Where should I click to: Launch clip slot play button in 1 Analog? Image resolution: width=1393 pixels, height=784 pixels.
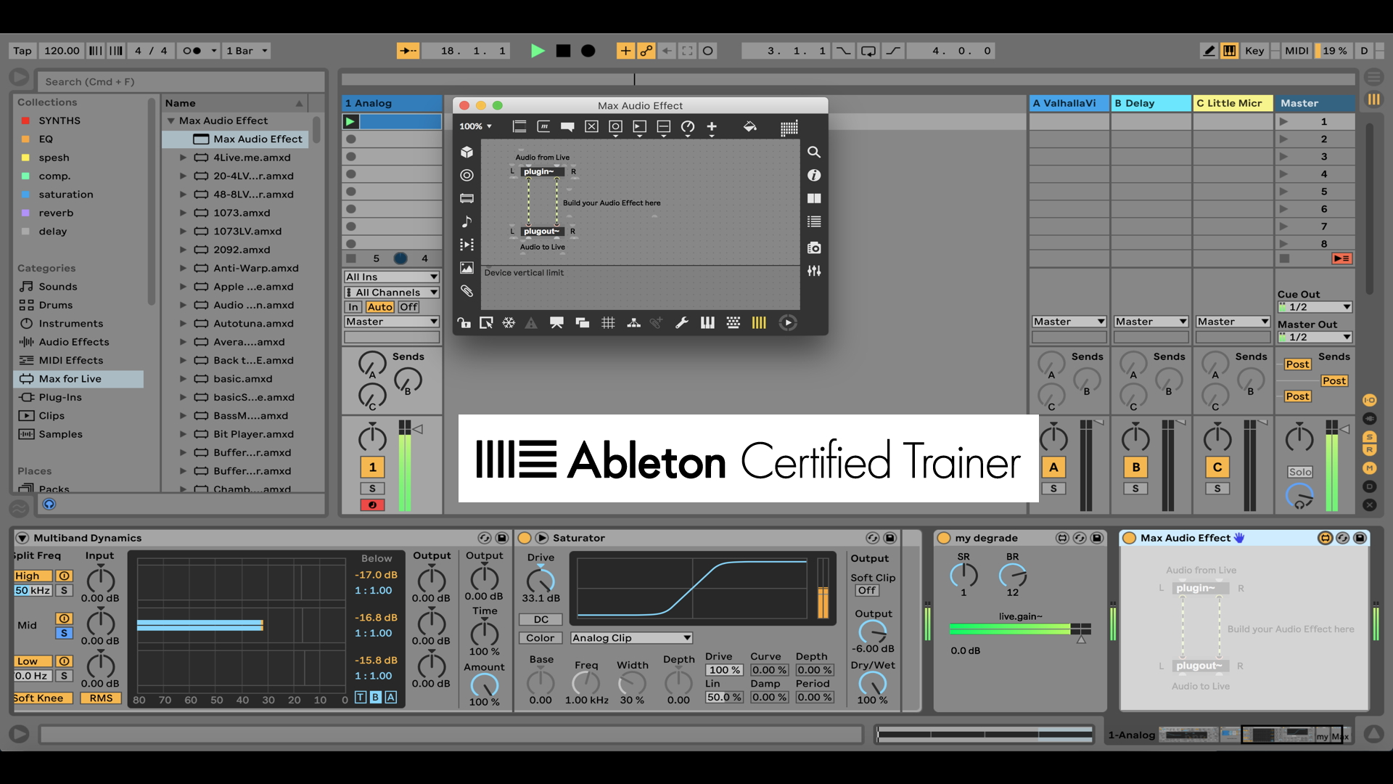click(x=351, y=121)
